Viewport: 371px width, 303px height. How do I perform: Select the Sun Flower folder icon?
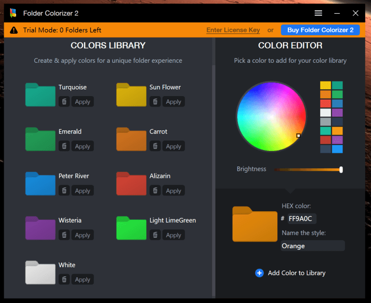click(131, 95)
